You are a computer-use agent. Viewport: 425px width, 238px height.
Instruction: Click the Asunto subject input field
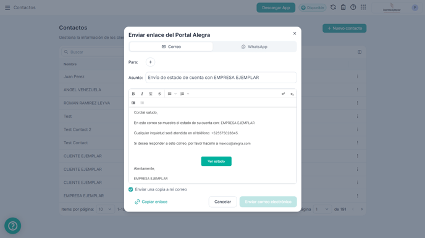click(x=221, y=77)
